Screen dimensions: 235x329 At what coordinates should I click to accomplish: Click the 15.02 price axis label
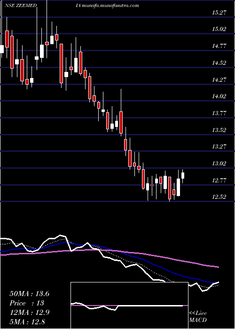pos(219,29)
